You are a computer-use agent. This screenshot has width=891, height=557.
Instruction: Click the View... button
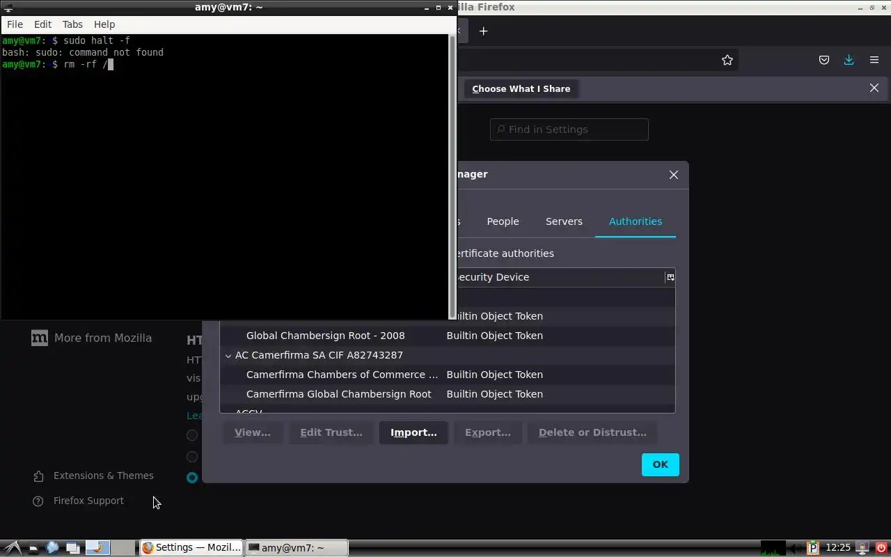tap(253, 432)
